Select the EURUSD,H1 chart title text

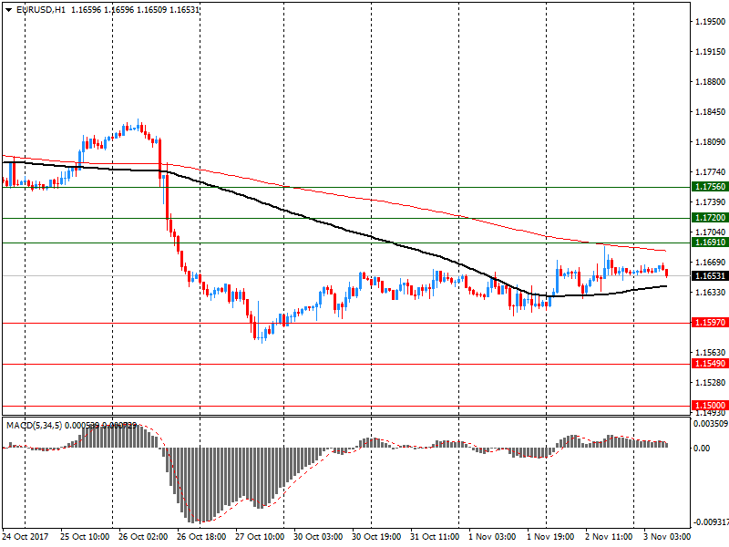pos(41,9)
